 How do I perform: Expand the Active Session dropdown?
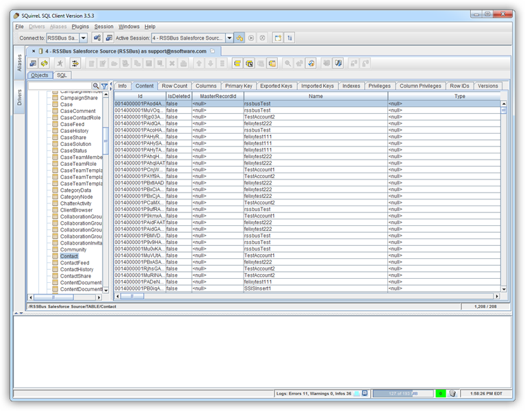point(229,38)
